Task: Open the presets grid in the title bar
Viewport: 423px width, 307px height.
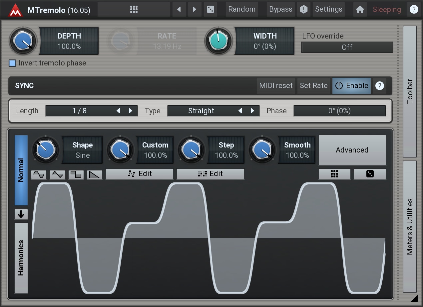Action: coord(134,9)
